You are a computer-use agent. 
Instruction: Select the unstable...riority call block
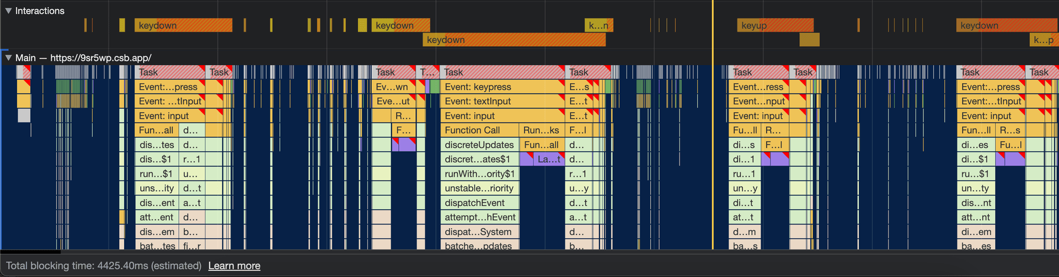point(479,188)
